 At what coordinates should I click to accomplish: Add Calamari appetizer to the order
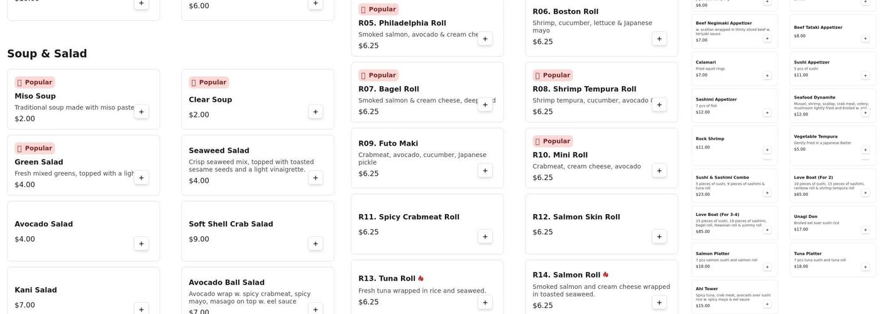(x=767, y=75)
